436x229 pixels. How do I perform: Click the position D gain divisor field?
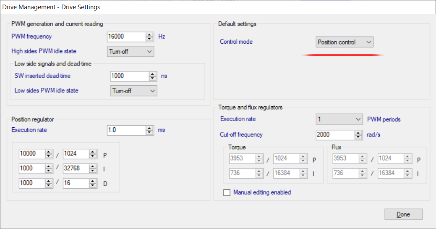pyautogui.click(x=76, y=183)
